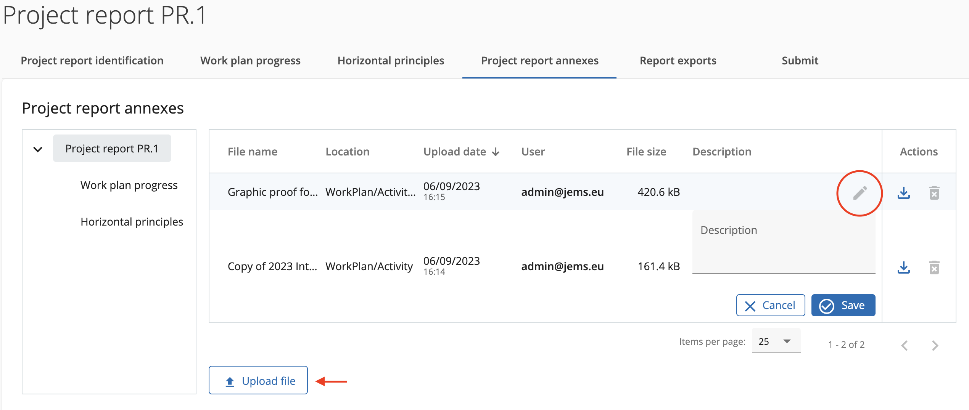Click the pencil edit description icon

pyautogui.click(x=860, y=193)
